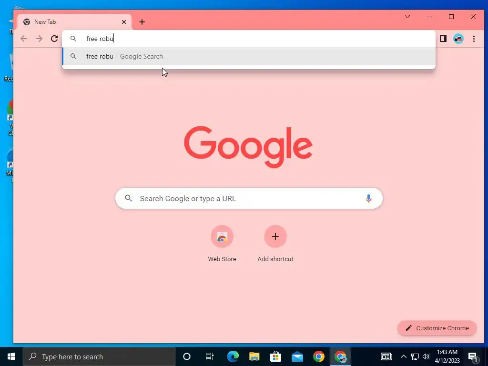Maximize the Chrome window
Screen dimensions: 488x366
(x=451, y=17)
